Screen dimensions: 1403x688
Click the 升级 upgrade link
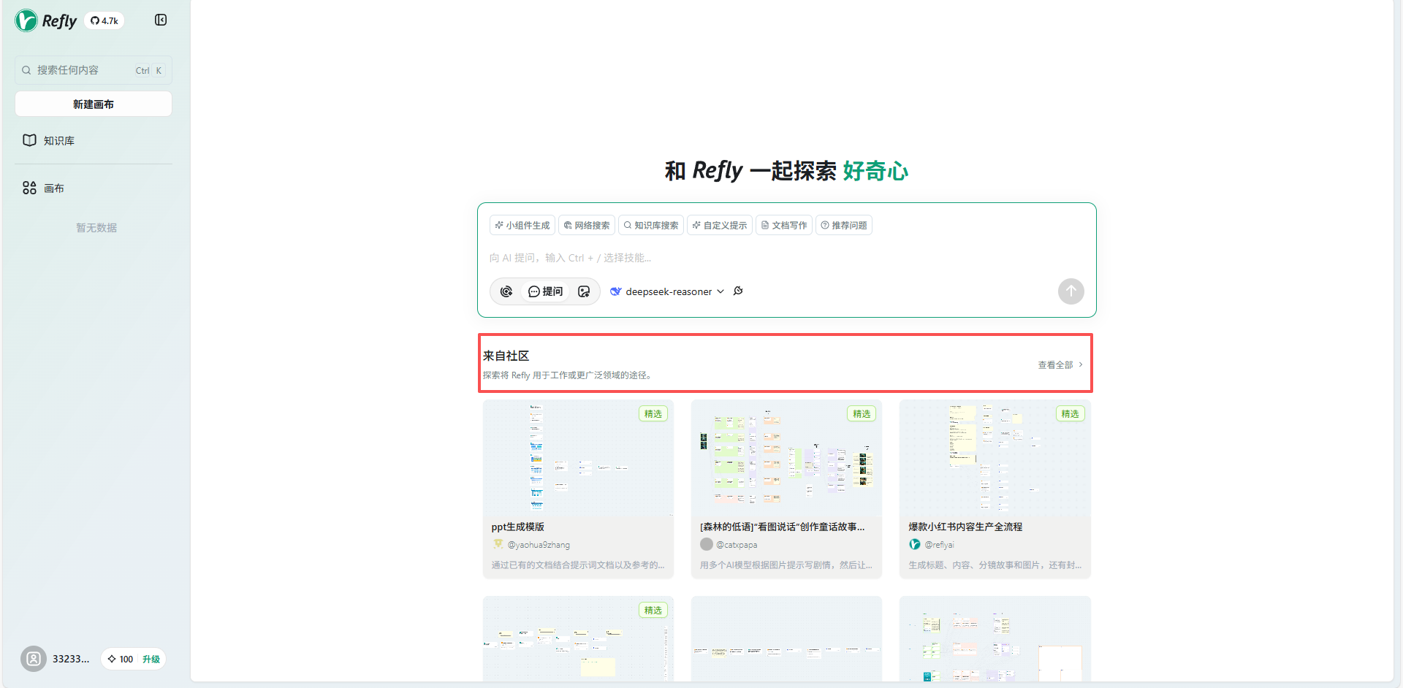[x=151, y=659]
